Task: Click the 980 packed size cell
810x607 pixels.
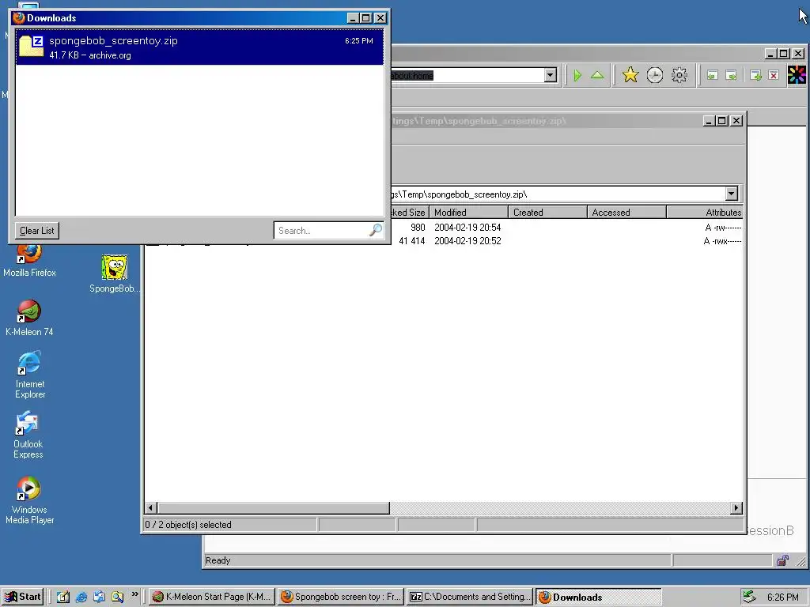Action: 418,227
